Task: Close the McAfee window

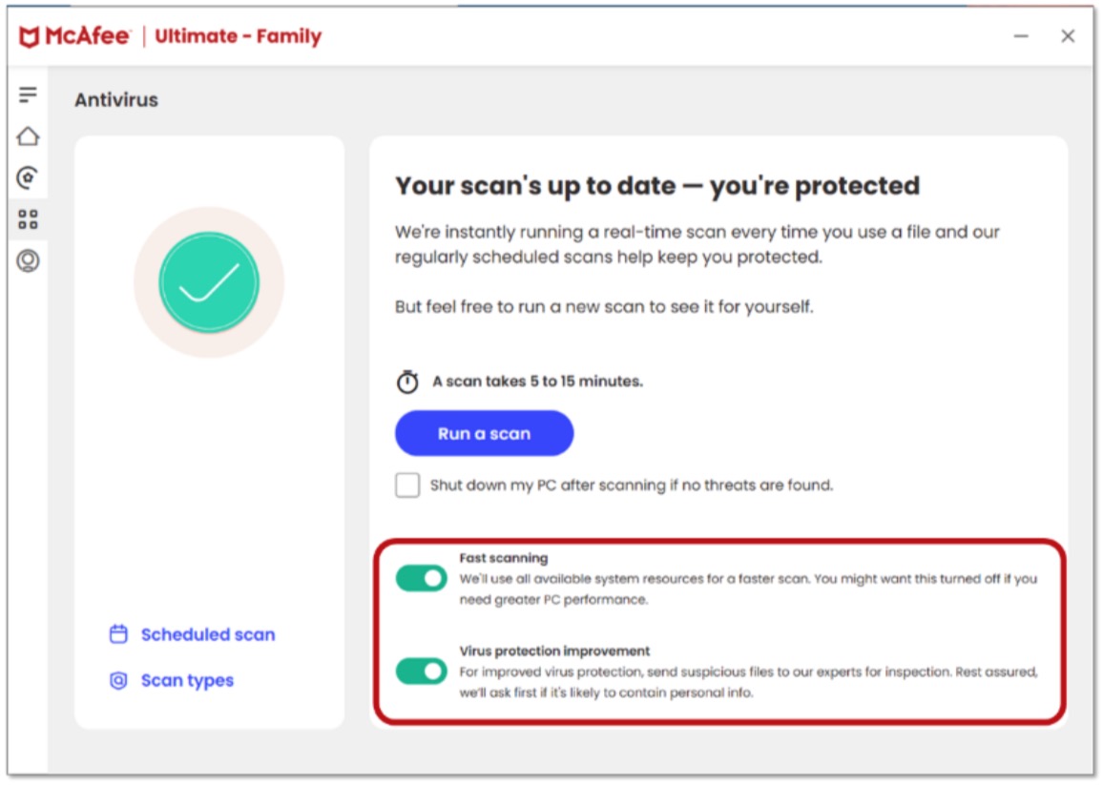Action: (x=1068, y=36)
